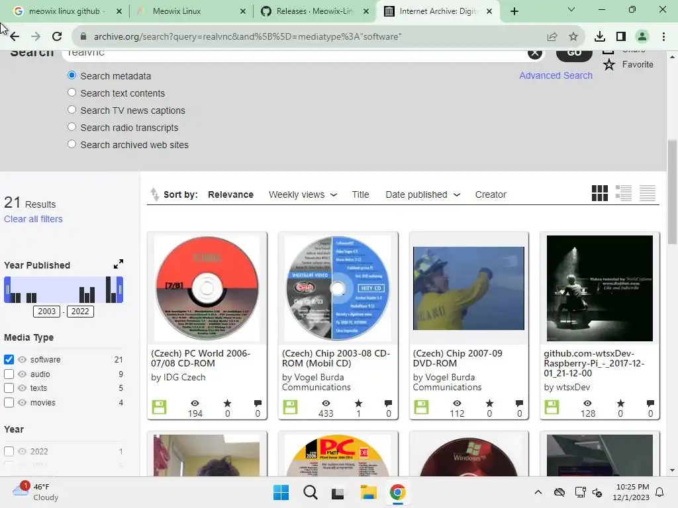678x508 pixels.
Task: Check the texts media type checkbox
Action: (x=9, y=388)
